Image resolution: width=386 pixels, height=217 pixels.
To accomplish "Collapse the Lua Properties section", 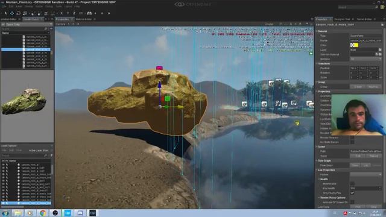I will [x=317, y=170].
